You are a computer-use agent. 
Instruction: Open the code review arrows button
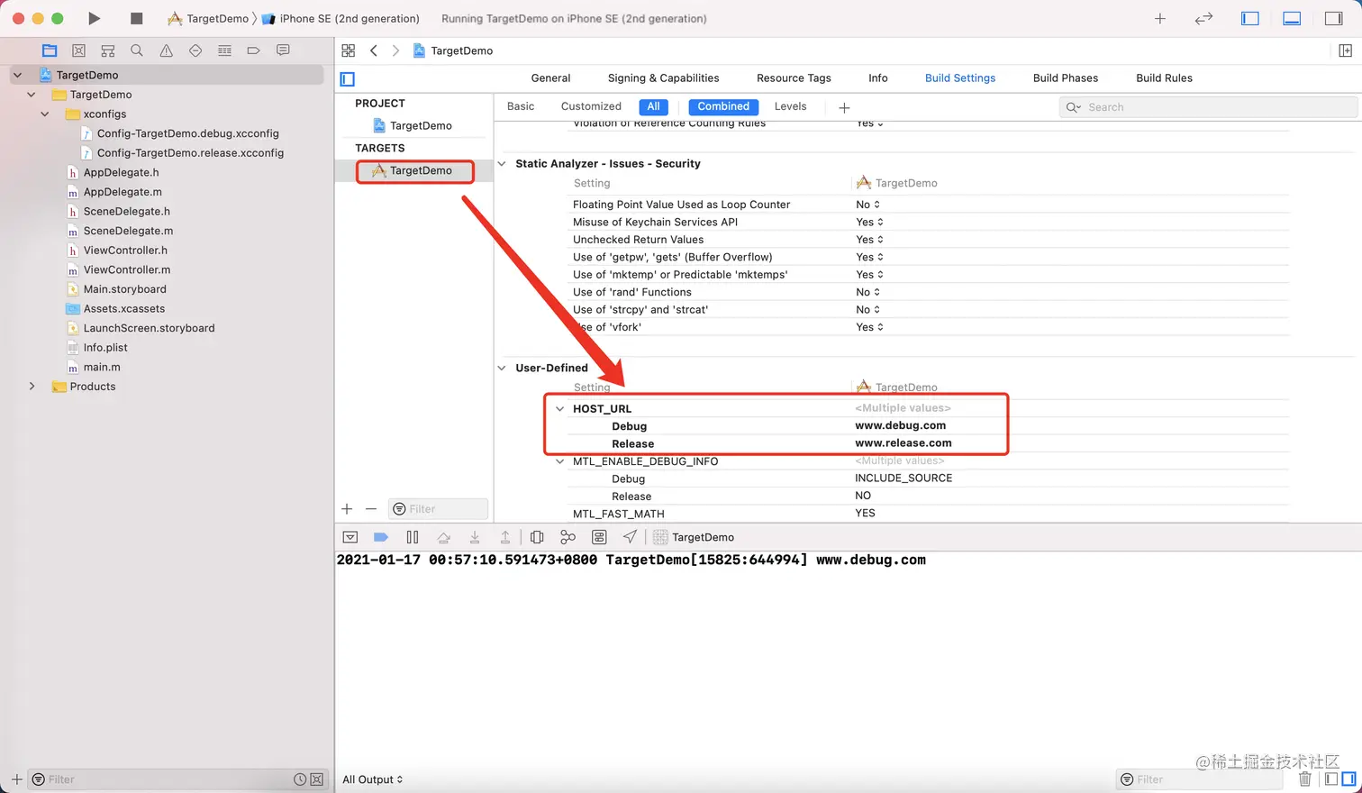coord(1203,18)
